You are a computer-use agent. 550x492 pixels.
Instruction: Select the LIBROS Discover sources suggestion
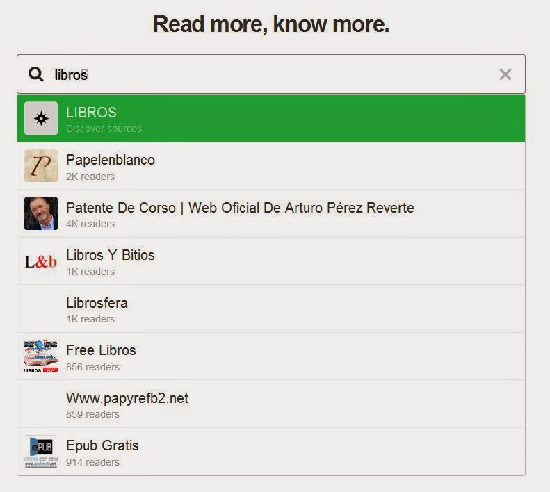pos(270,118)
